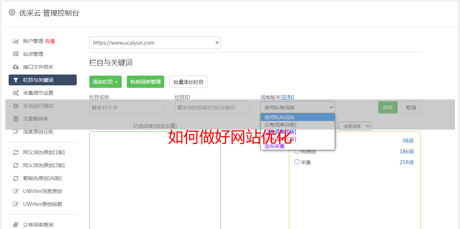Click the green 添加栏目 + button
This screenshot has height=229, width=460.
click(x=106, y=82)
